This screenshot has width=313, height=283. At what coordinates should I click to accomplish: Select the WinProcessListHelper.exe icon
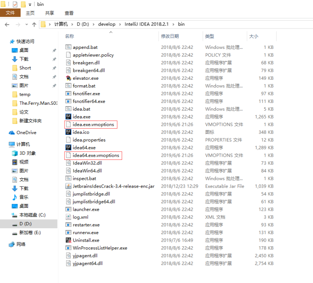pyautogui.click(x=68, y=248)
